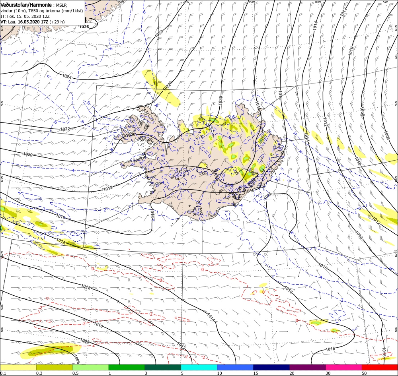Click the '25W' longitude label
This screenshot has height=376, width=398.
click(121, 2)
